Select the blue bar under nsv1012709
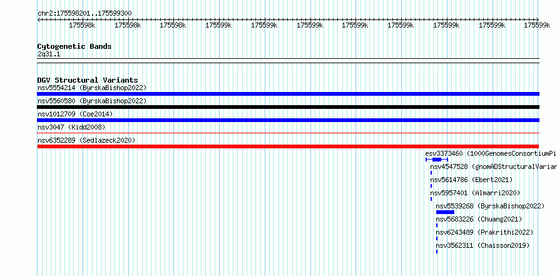This screenshot has width=557, height=276. pyautogui.click(x=288, y=120)
